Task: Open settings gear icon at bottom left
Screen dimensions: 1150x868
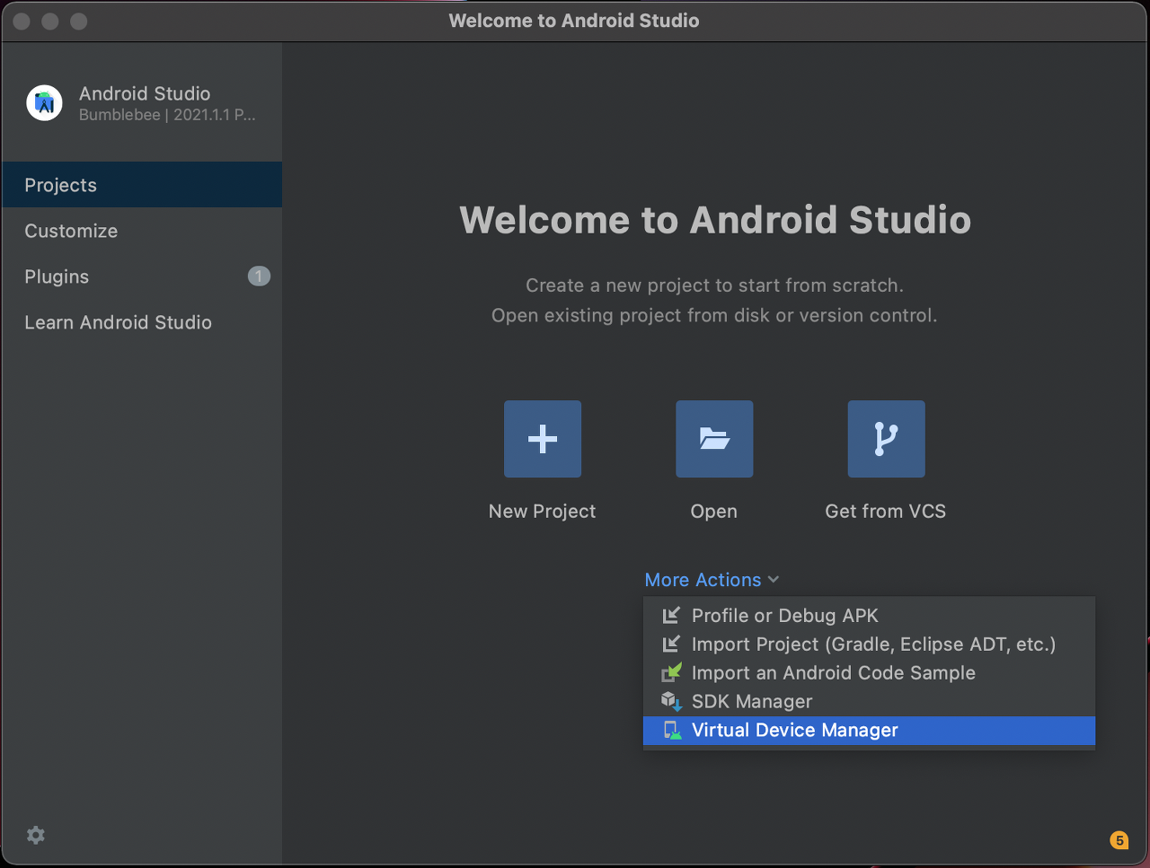Action: tap(36, 835)
